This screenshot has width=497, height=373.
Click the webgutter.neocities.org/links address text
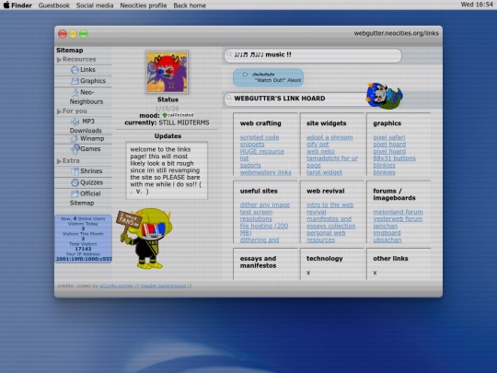point(396,33)
